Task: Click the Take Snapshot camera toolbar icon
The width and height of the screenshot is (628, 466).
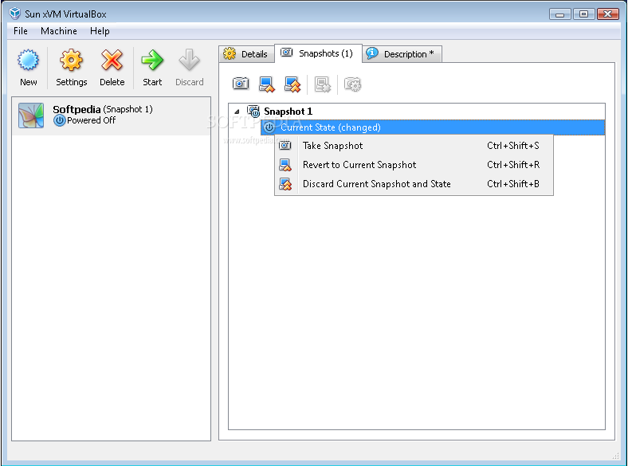Action: click(241, 84)
